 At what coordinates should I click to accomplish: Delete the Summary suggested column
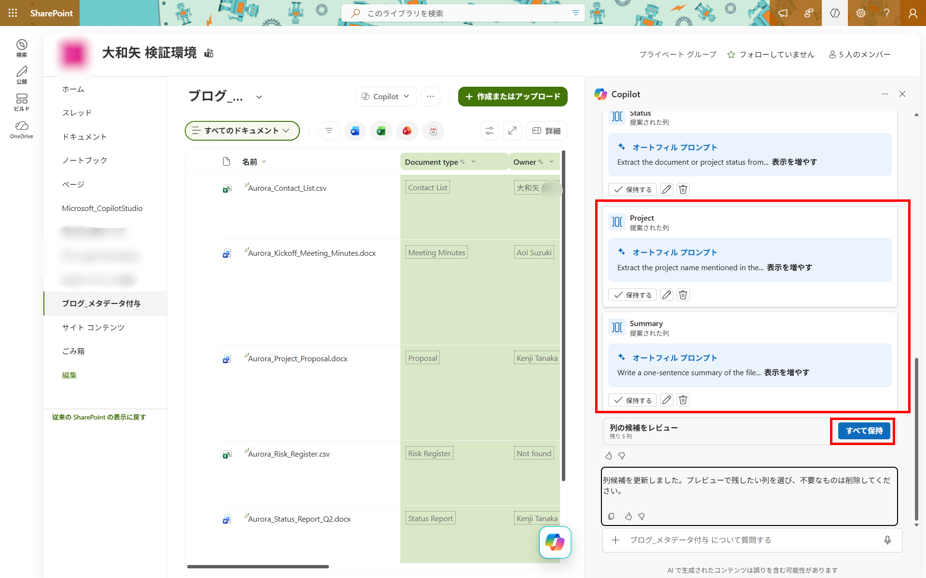point(683,400)
